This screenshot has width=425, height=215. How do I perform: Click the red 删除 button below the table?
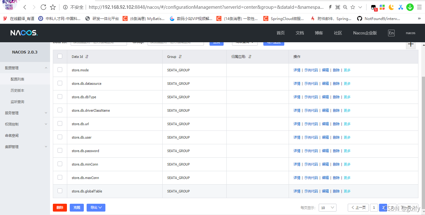tap(60, 207)
